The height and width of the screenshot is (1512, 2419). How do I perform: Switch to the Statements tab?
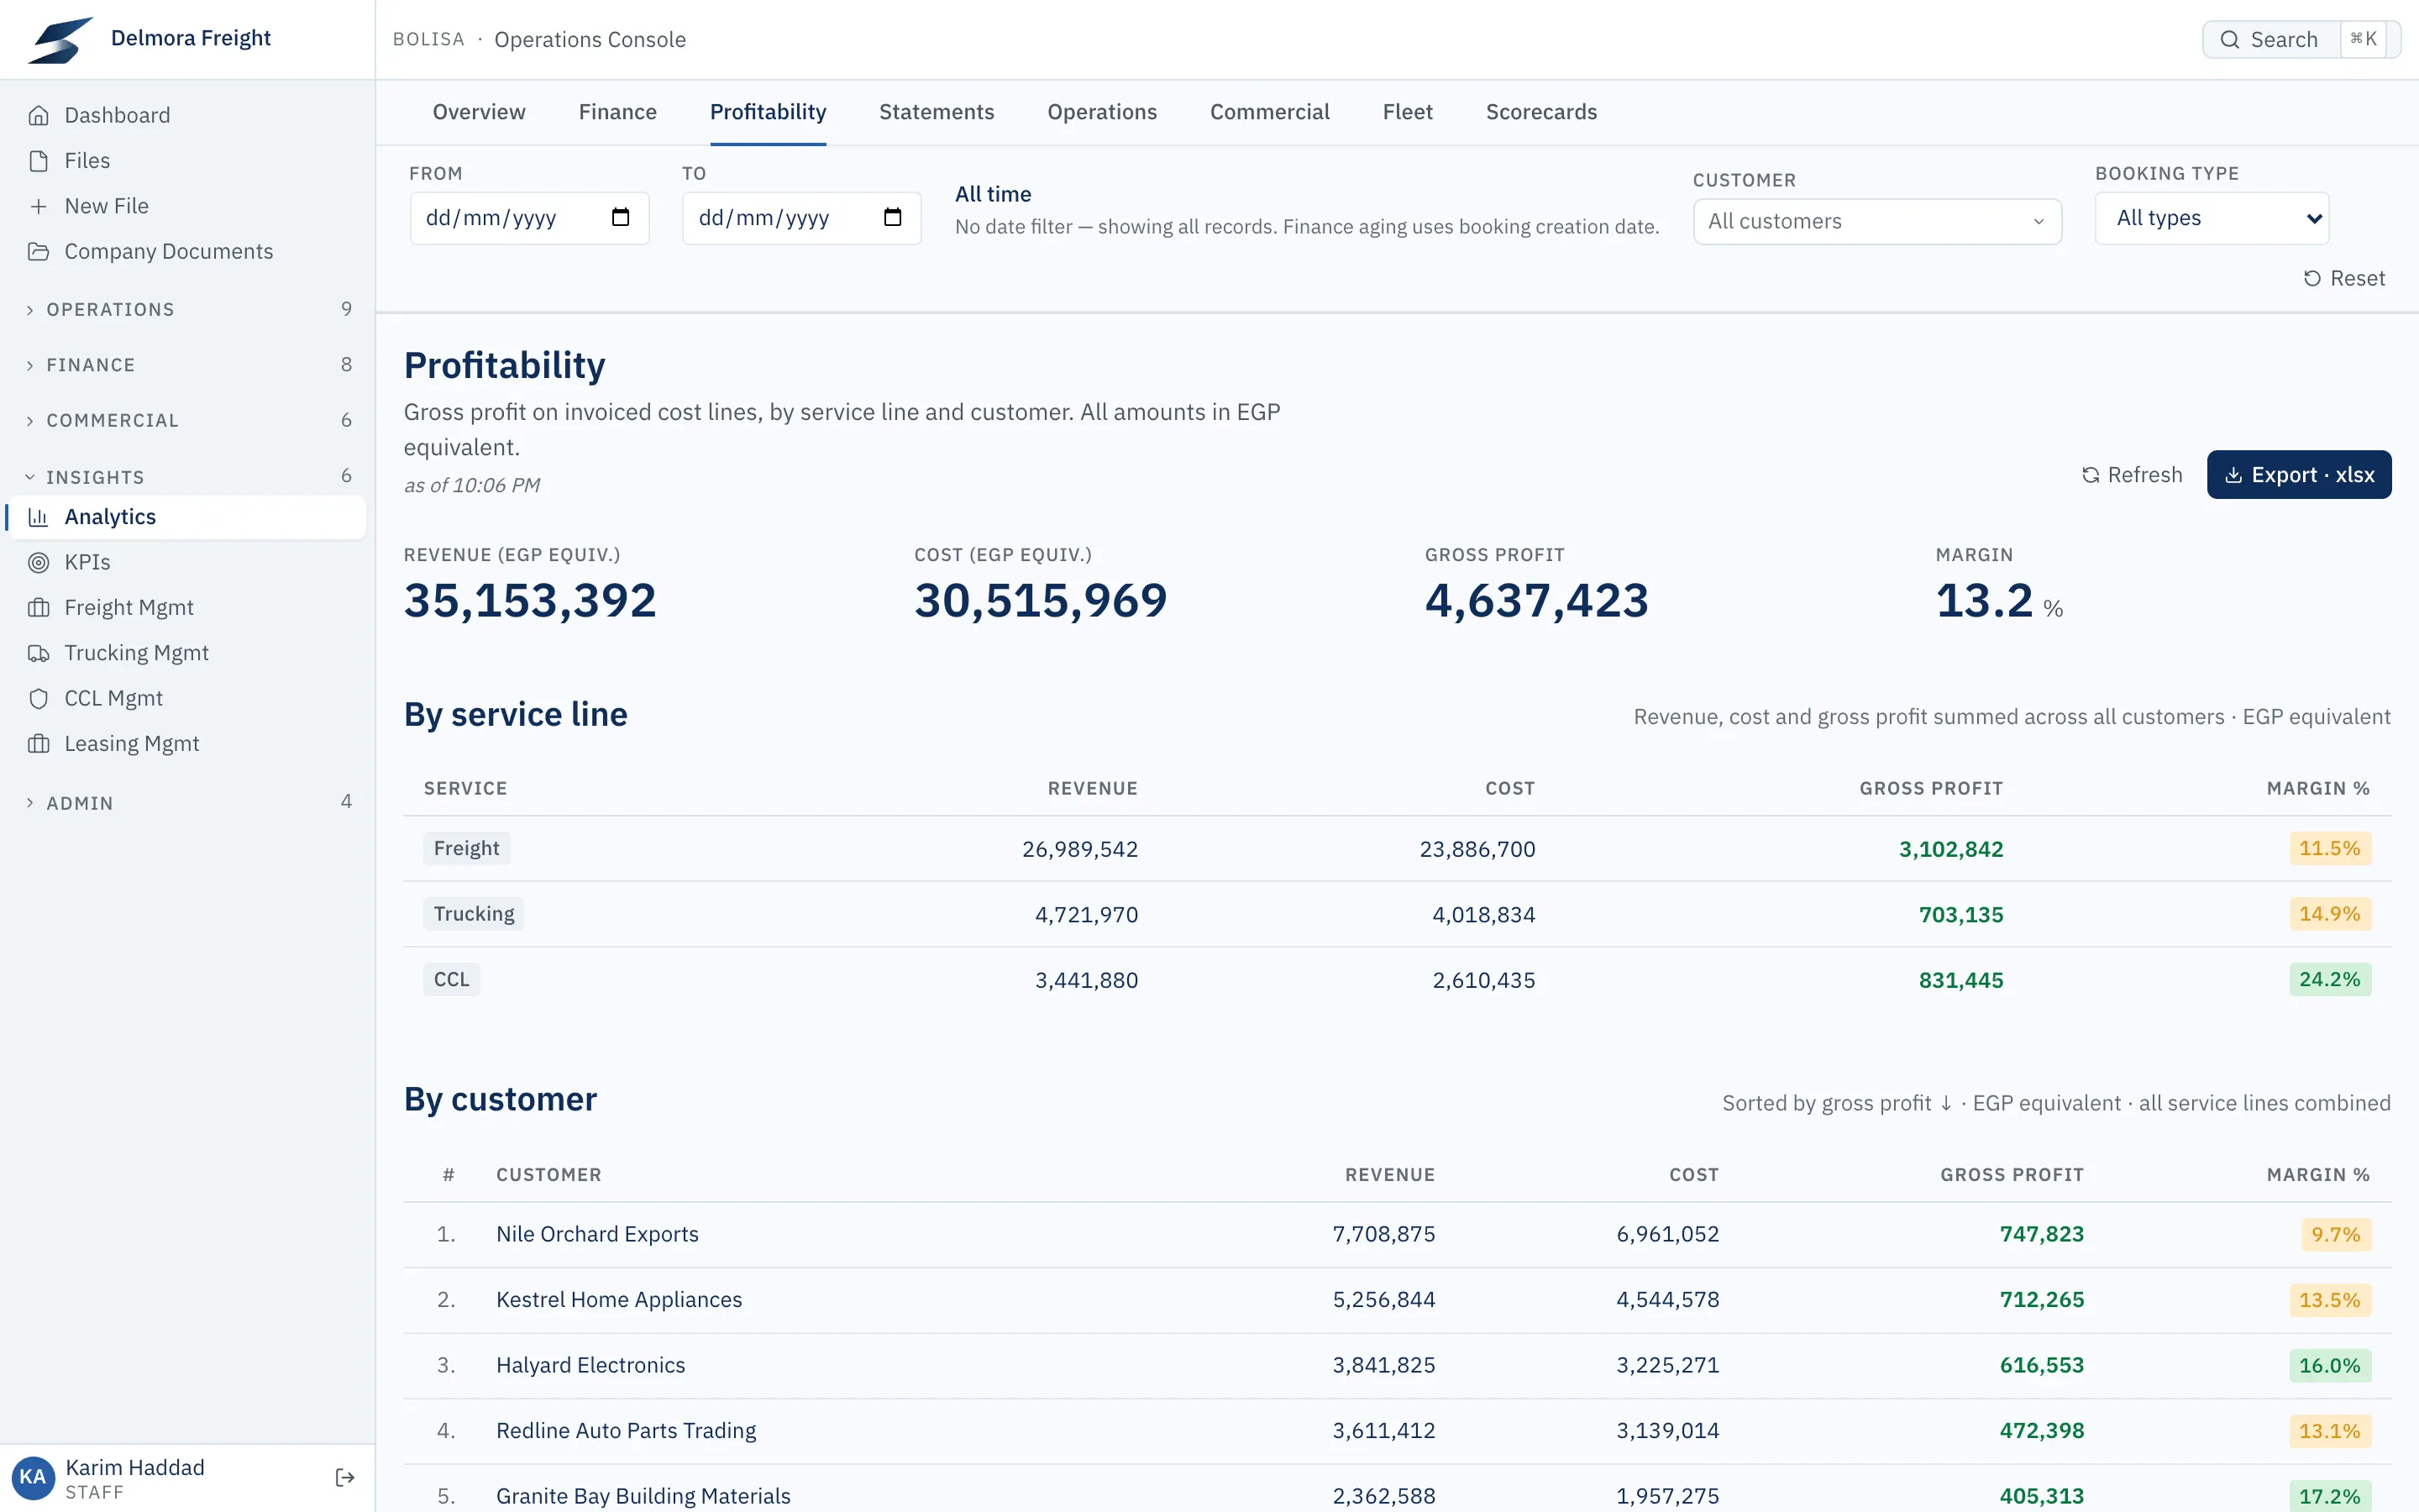(937, 112)
